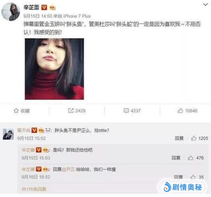211x197 pixels.
Task: Open 翟天临's username link
Action: 24,130
